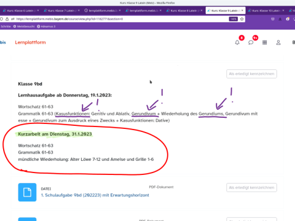Viewport: 295px width, 221px height.
Task: Bookmark this page with the star icon
Action: coord(242,19)
